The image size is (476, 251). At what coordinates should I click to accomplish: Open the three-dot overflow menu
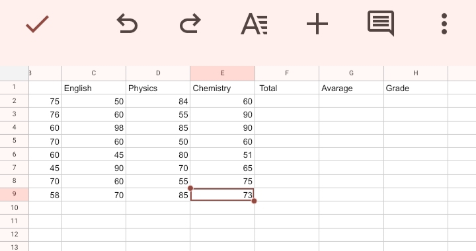click(x=444, y=24)
